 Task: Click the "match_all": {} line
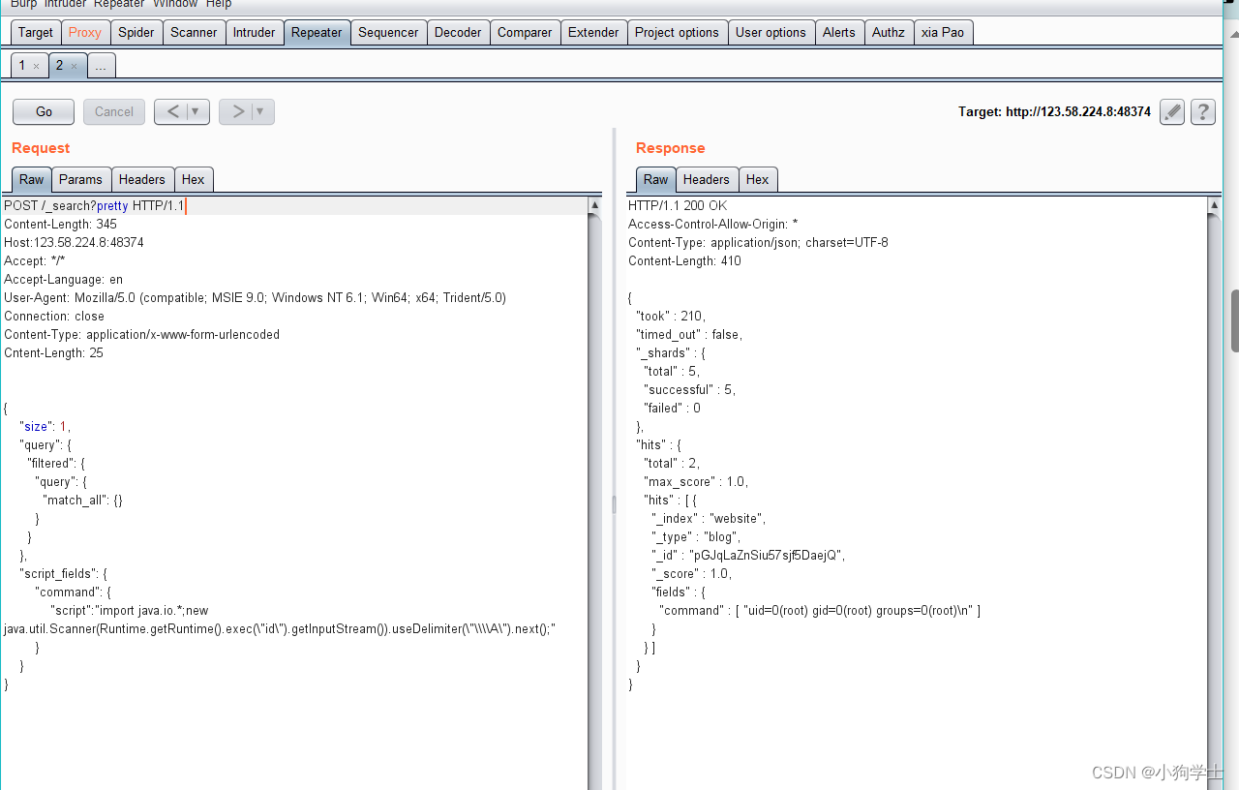pos(82,501)
